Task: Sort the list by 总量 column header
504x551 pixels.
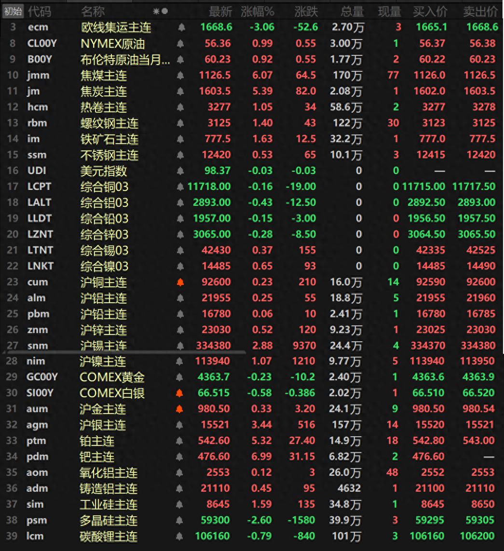Action: [x=352, y=11]
